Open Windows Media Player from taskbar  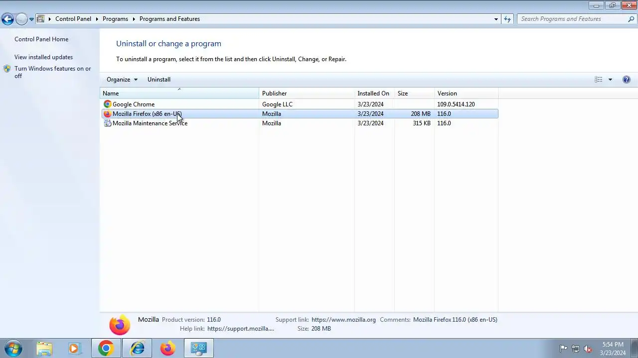point(74,349)
